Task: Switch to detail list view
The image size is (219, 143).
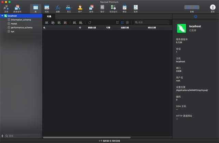Action: tap(122, 22)
